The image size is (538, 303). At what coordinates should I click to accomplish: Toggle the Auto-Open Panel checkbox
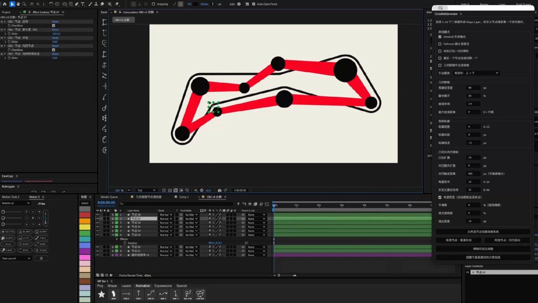254,4
